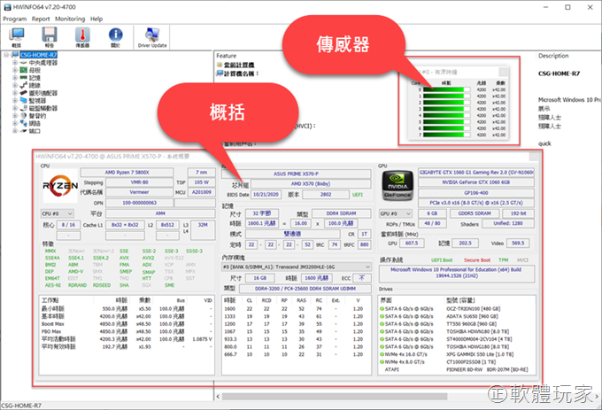The height and width of the screenshot is (410, 602).
Task: Expand the 圖形適配器 tree node
Action: coord(16,91)
